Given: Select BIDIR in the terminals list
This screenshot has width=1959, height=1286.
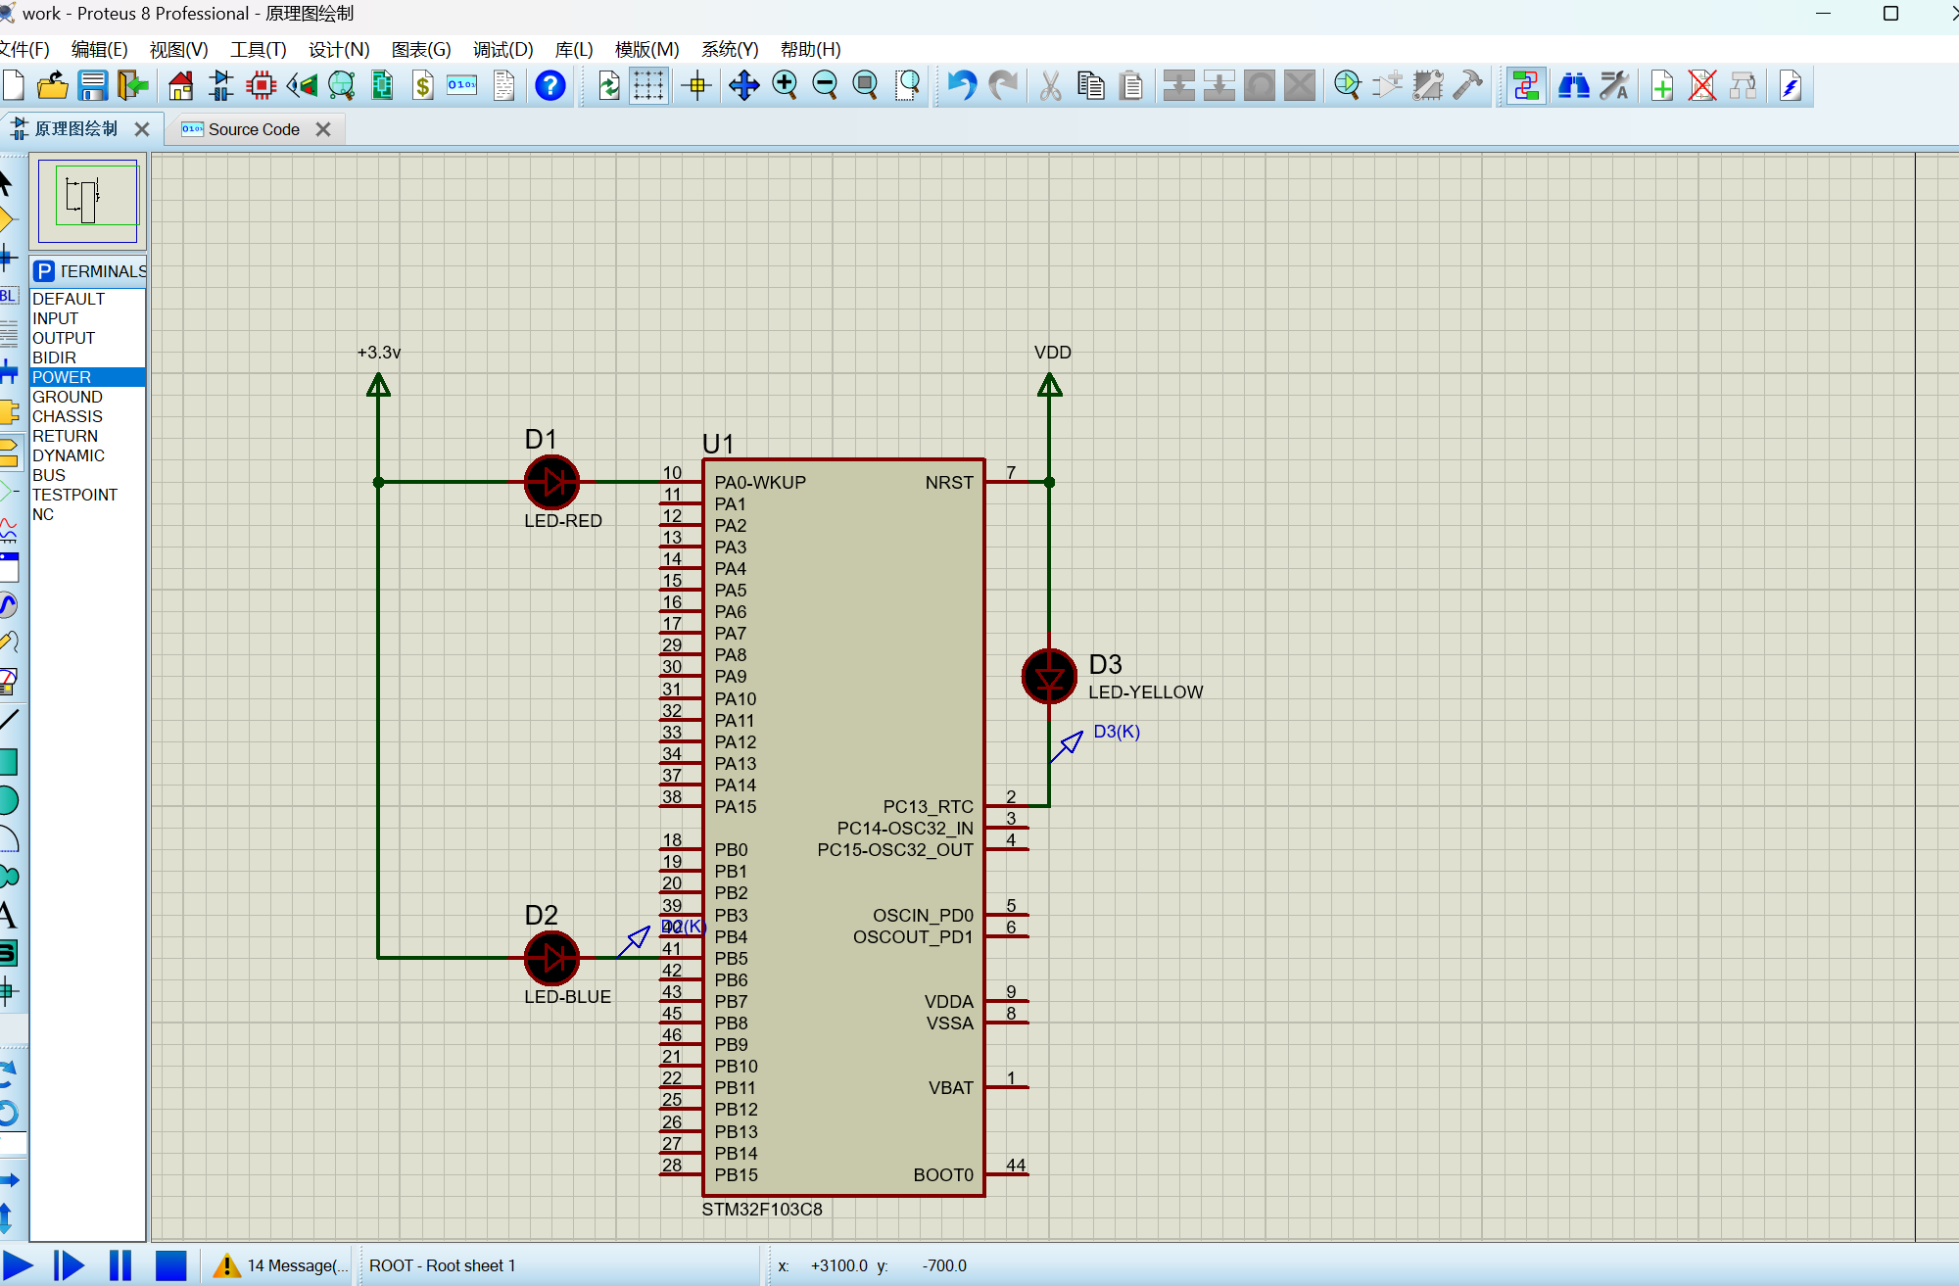Looking at the screenshot, I should pyautogui.click(x=88, y=357).
